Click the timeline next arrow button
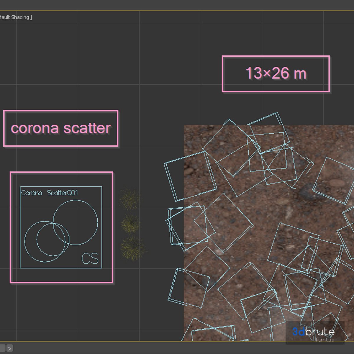Screen dimensions: 354x354 tap(9, 348)
